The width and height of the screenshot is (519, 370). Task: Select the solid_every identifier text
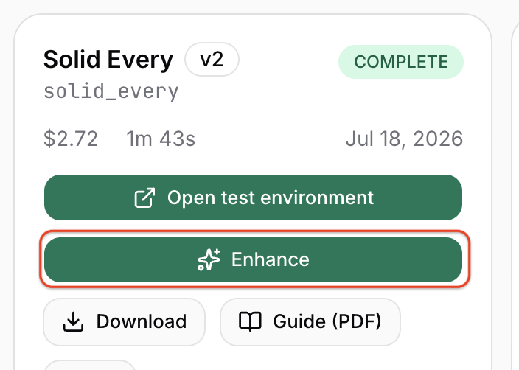coord(111,91)
